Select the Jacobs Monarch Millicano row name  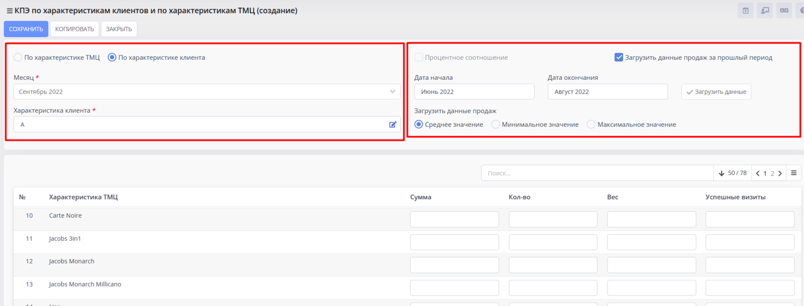pos(85,284)
